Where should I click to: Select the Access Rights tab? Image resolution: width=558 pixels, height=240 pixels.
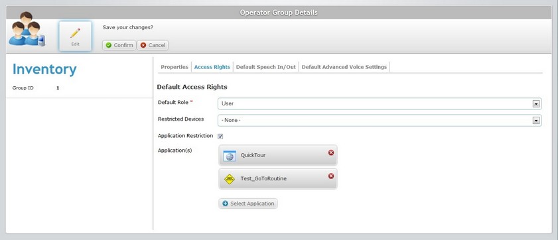pos(212,67)
